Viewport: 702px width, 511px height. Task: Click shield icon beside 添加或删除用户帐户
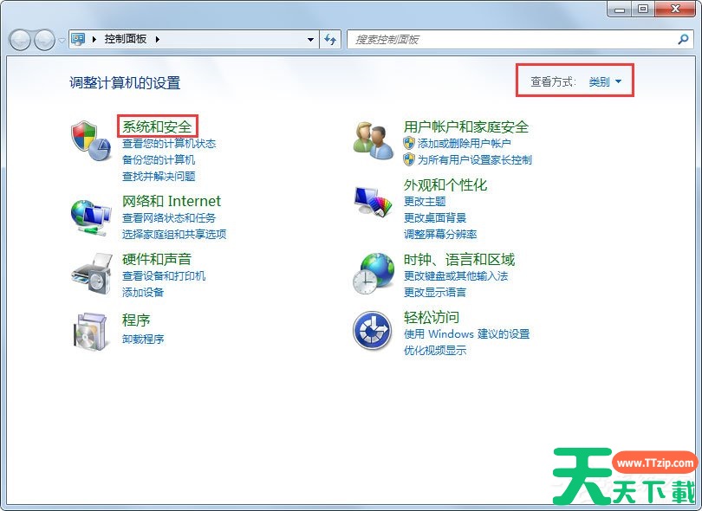tap(409, 143)
